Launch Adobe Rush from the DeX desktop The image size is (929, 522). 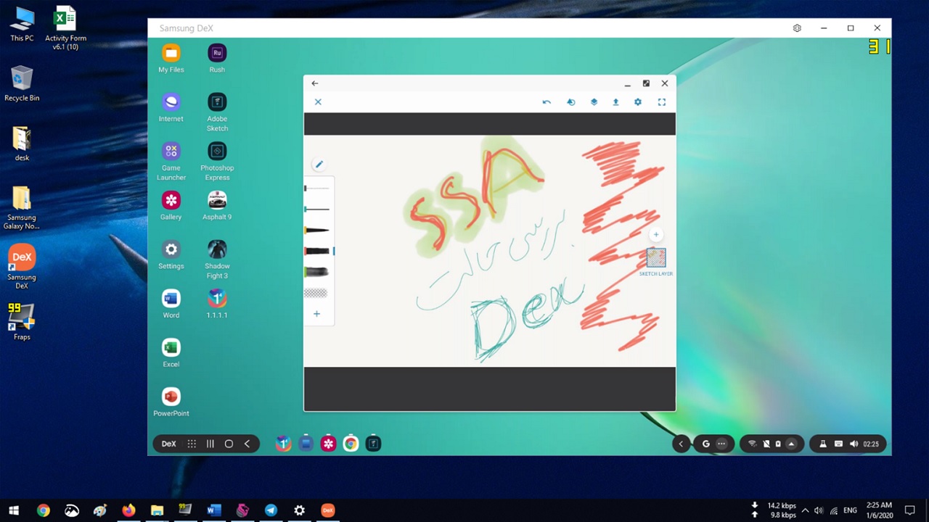tap(217, 58)
